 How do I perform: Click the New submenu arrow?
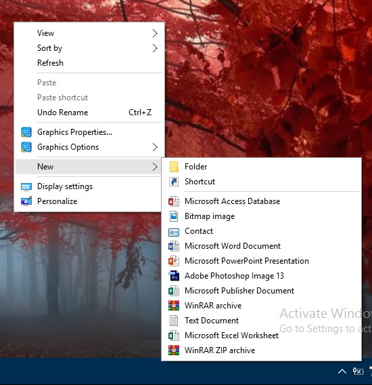pos(155,167)
